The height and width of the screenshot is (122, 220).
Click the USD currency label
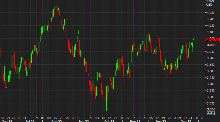(x=209, y=5)
